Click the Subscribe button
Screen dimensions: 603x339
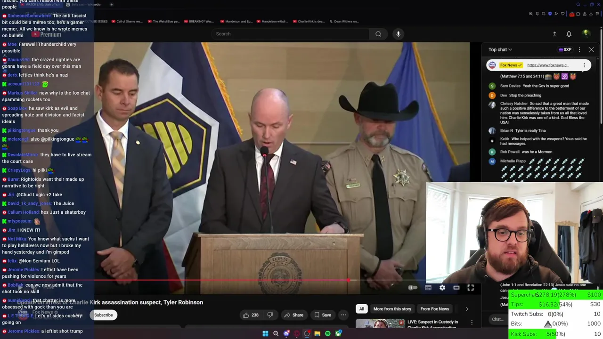(x=103, y=315)
